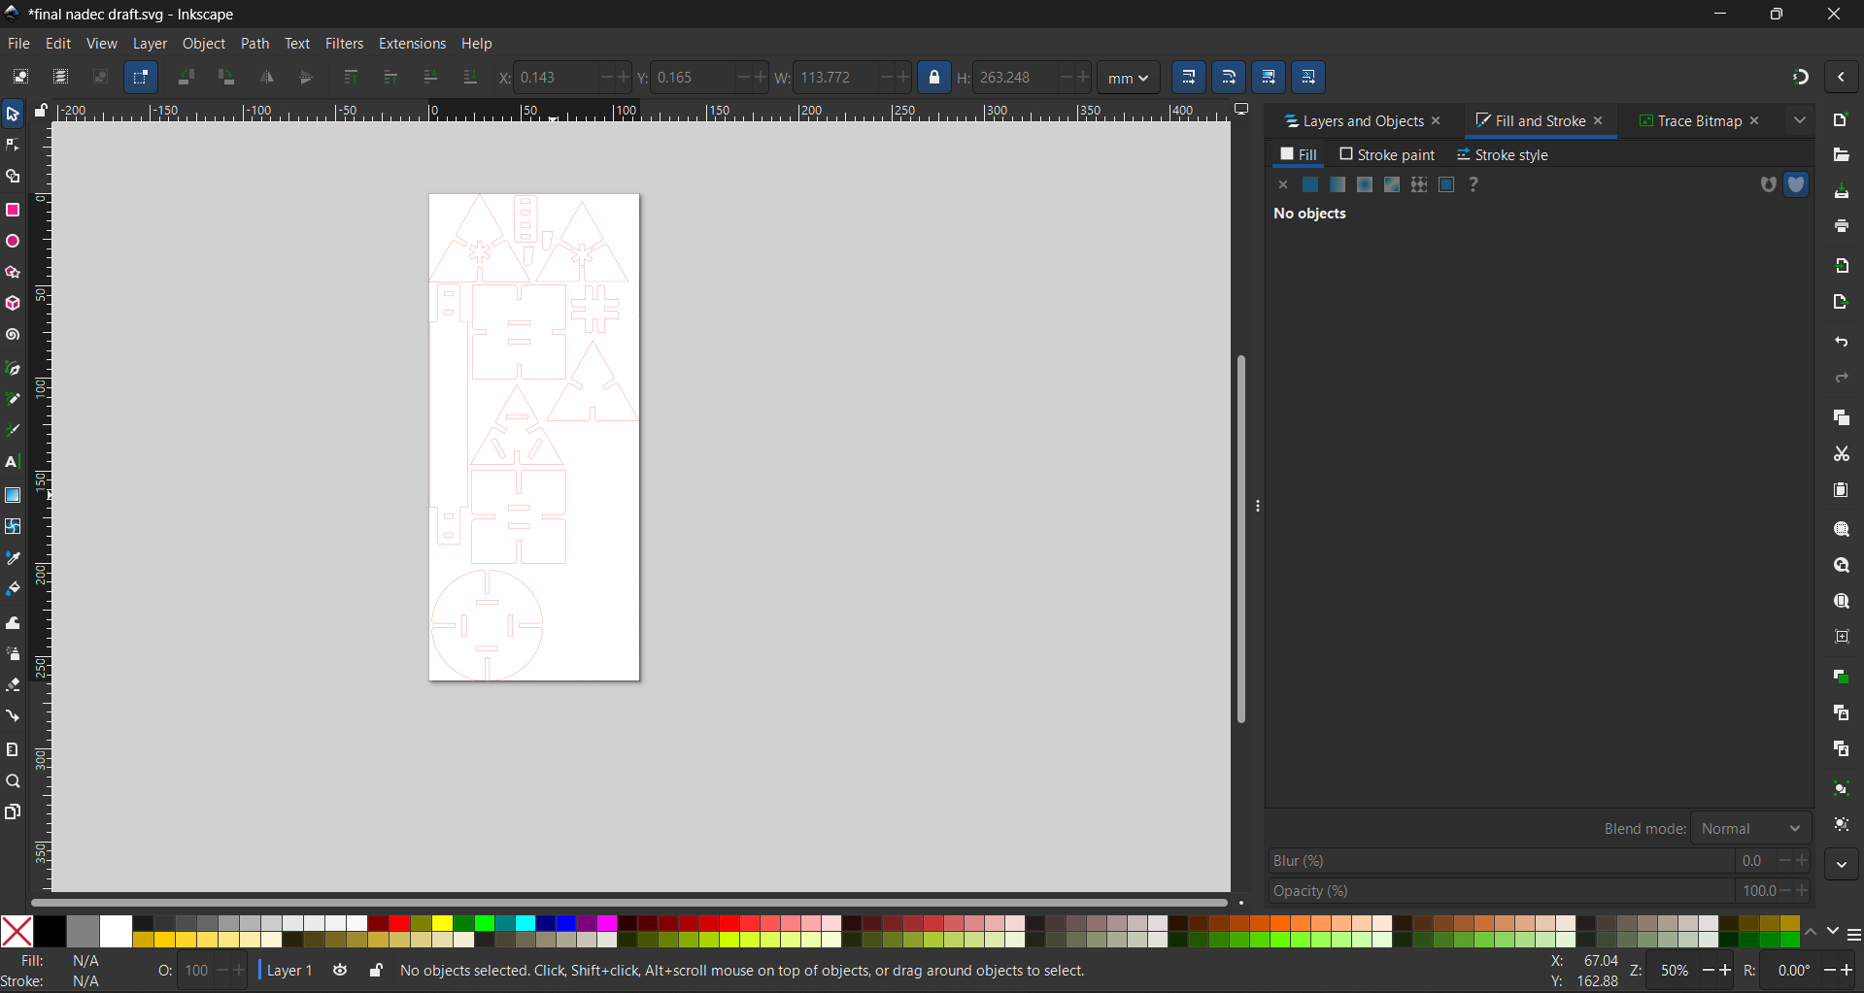The height and width of the screenshot is (993, 1864).
Task: Select the Spiral tool
Action: pos(13,335)
